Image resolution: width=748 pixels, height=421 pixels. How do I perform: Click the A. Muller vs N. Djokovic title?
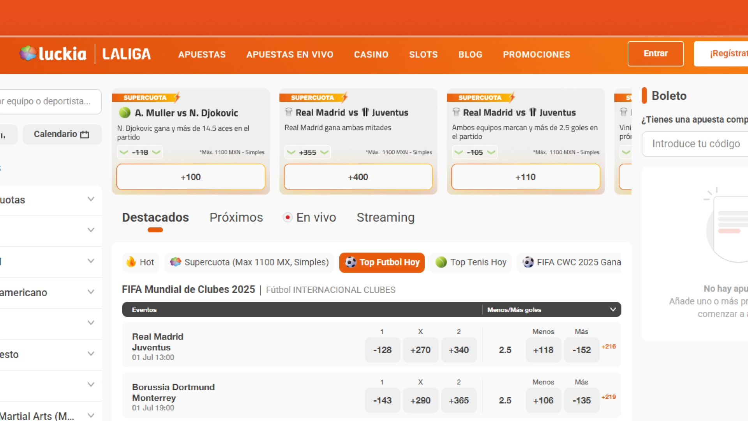click(x=186, y=113)
